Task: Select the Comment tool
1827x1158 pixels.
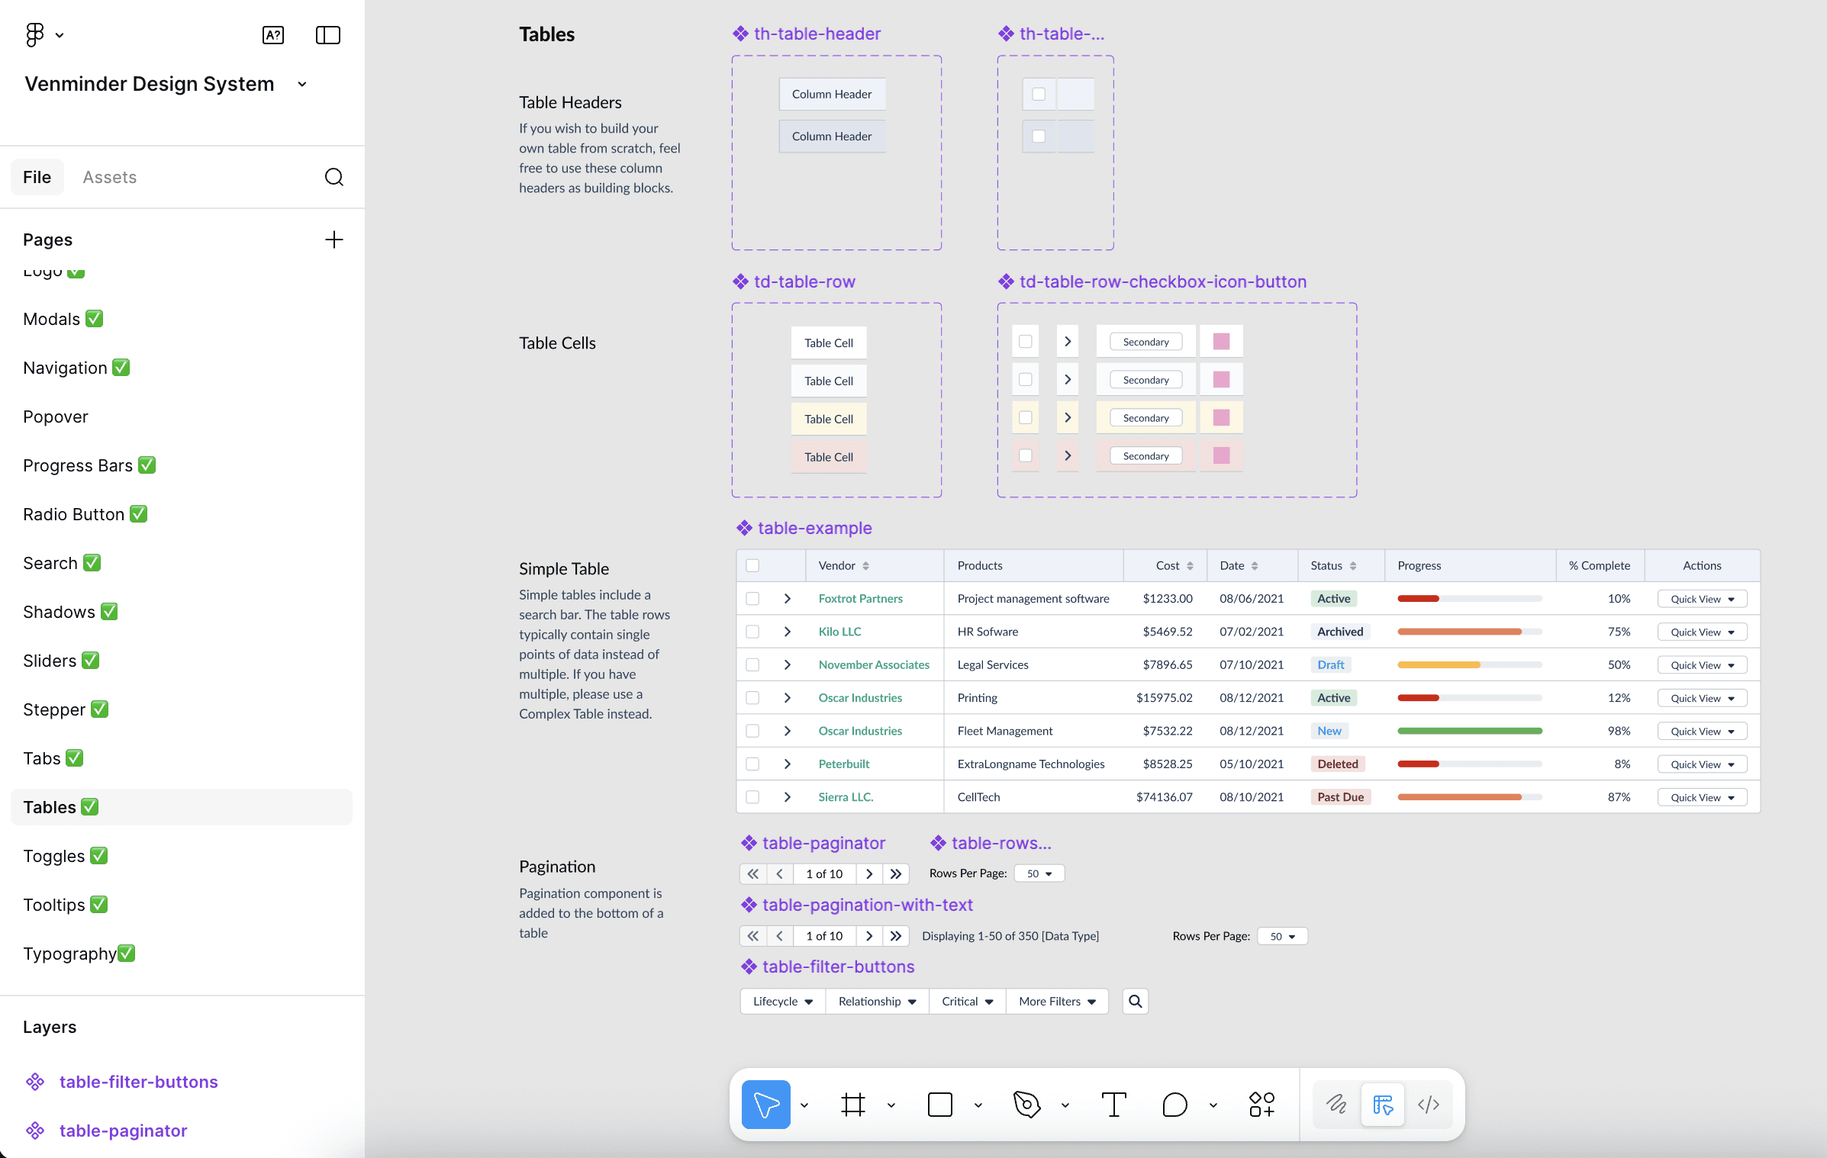Action: 1174,1104
